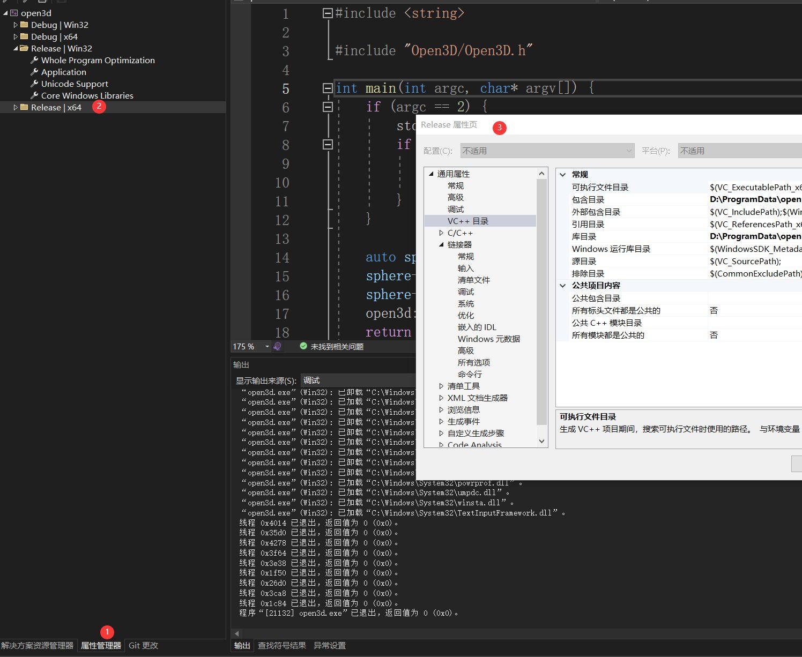Click the green checkmark no-issues status icon
802x657 pixels.
coord(303,346)
